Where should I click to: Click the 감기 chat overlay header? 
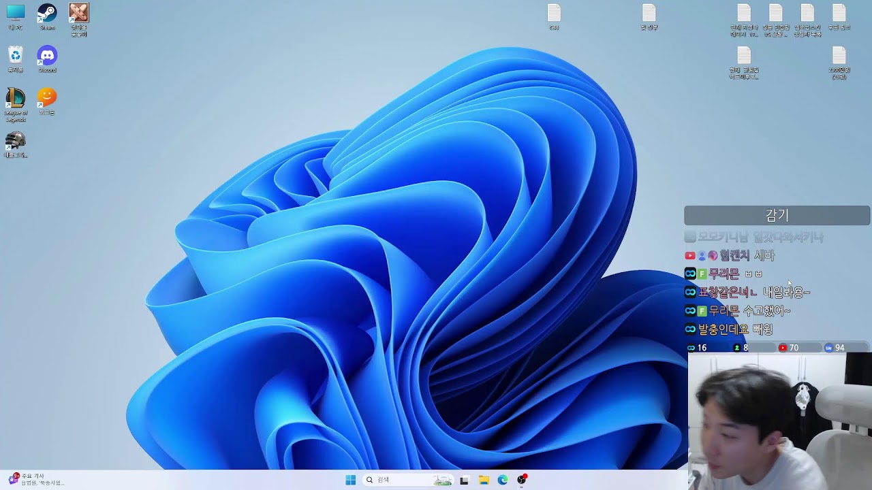[777, 216]
